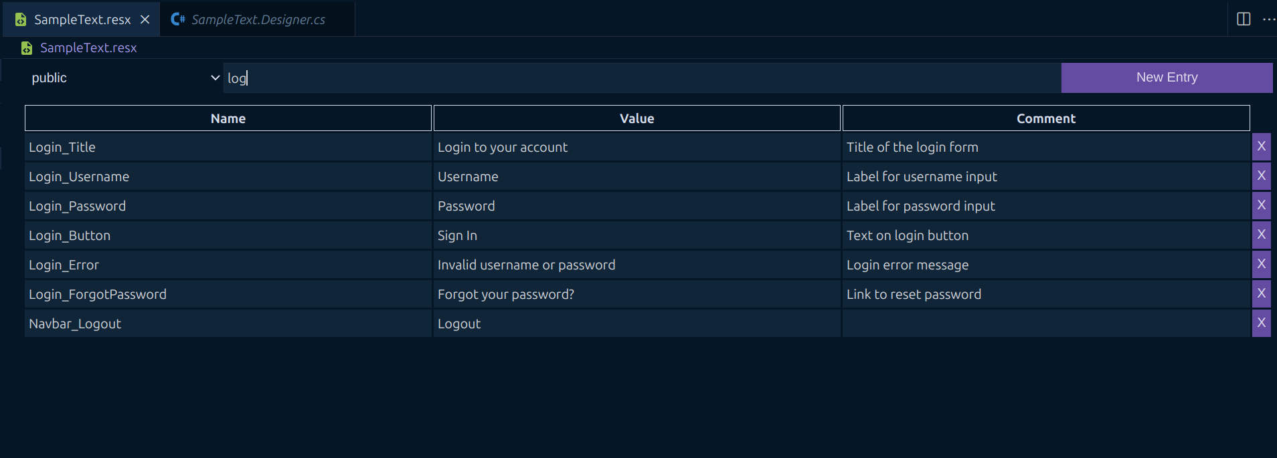Delete the Login_ForgotPassword entry with its X

pyautogui.click(x=1261, y=294)
